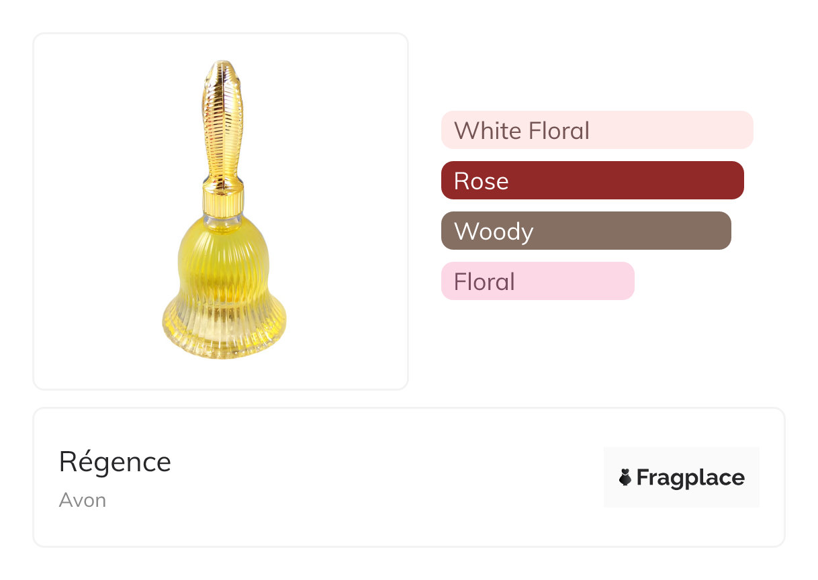The image size is (818, 580).
Task: Click the "Woody" text label
Action: [494, 231]
